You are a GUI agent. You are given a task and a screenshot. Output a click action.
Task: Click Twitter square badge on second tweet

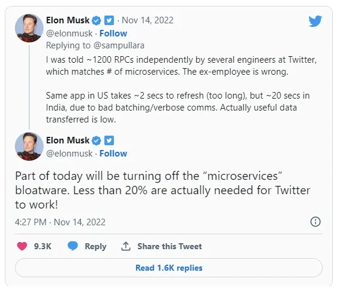pos(109,140)
